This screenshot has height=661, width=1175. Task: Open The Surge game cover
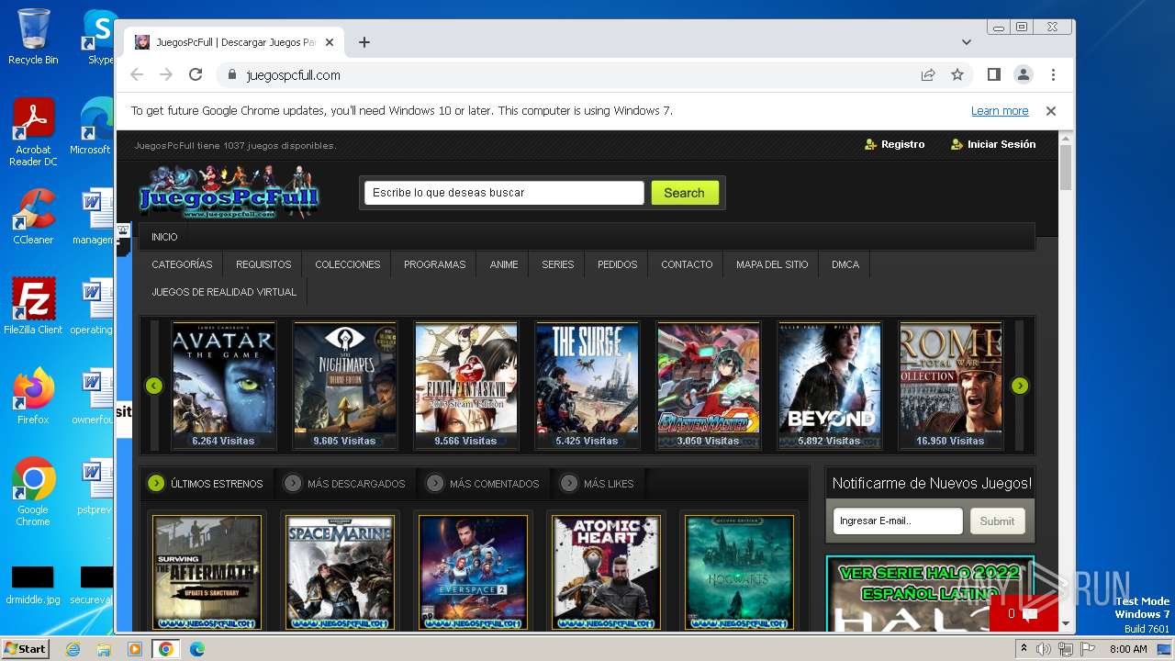pyautogui.click(x=587, y=385)
